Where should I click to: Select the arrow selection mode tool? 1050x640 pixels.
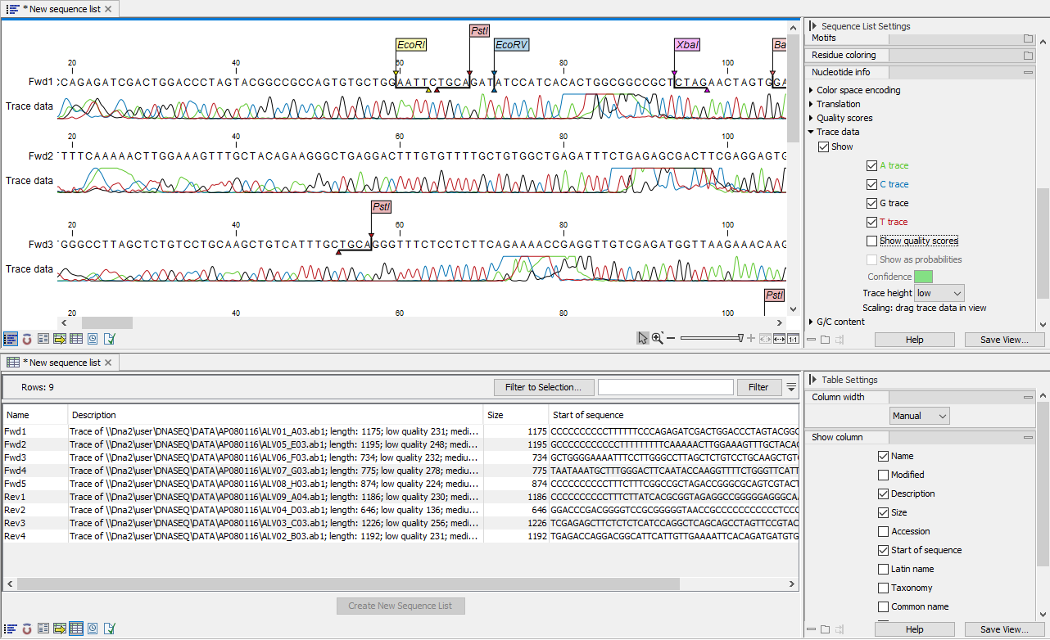point(643,339)
